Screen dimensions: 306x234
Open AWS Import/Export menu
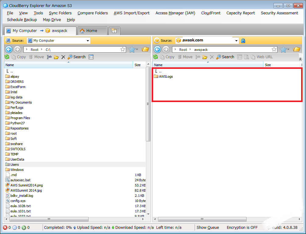(132, 13)
